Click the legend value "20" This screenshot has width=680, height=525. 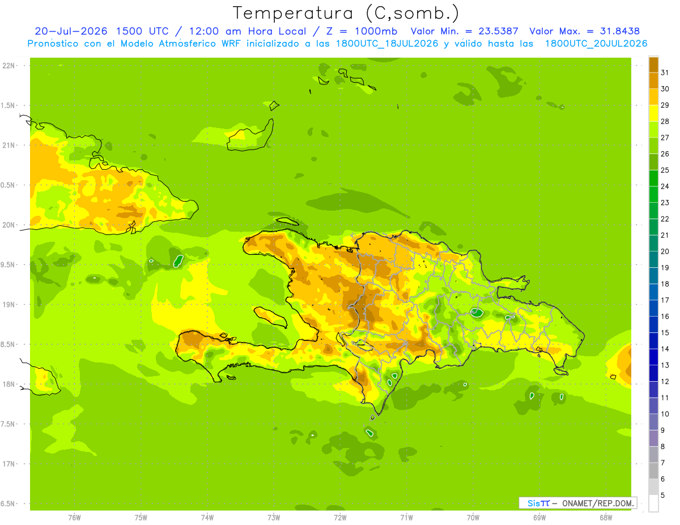tap(665, 251)
